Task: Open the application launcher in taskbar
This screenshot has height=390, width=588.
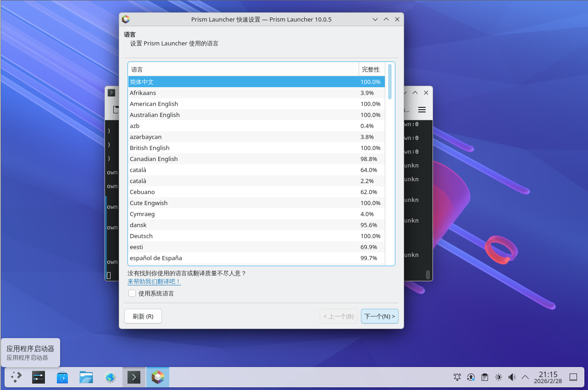Action: (17, 377)
